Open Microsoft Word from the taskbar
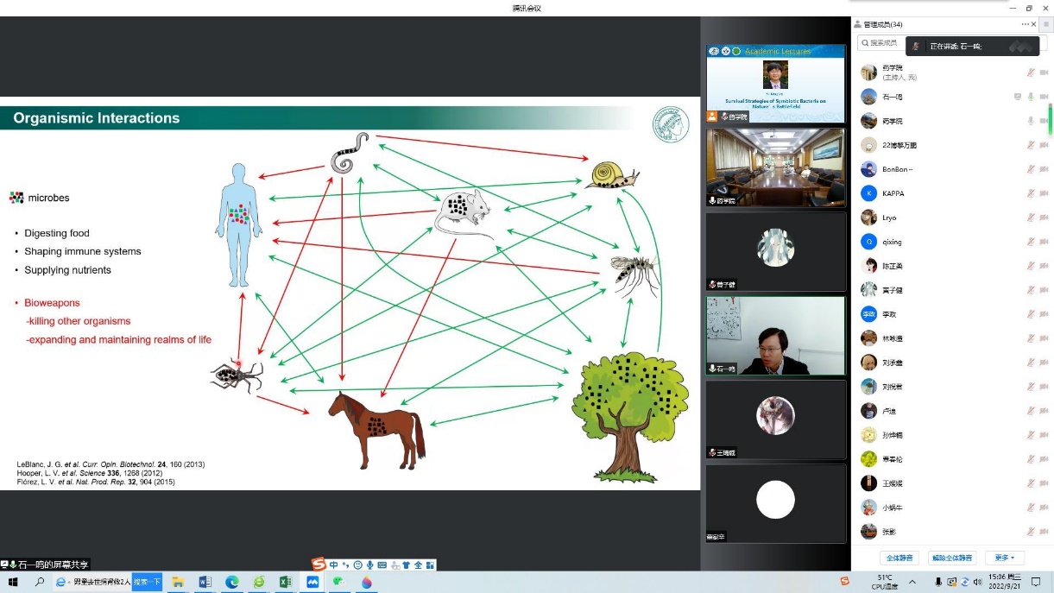This screenshot has width=1054, height=593. (x=205, y=583)
